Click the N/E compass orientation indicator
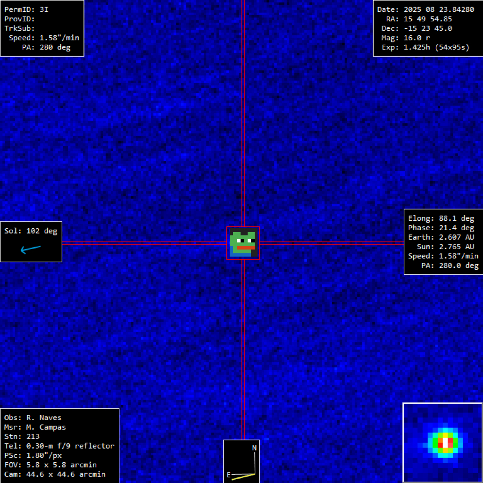Image resolution: width=483 pixels, height=483 pixels. click(241, 461)
